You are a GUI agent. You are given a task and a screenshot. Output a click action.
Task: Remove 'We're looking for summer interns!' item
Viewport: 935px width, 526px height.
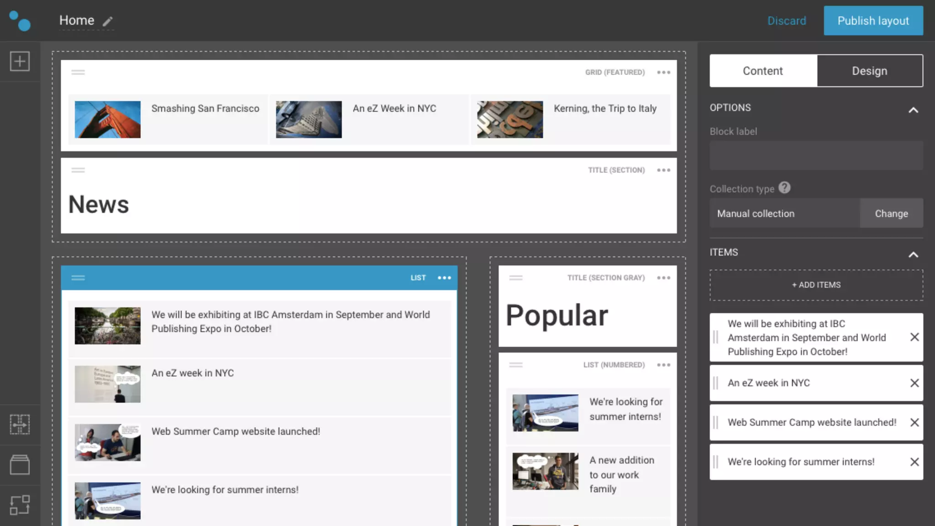point(914,462)
